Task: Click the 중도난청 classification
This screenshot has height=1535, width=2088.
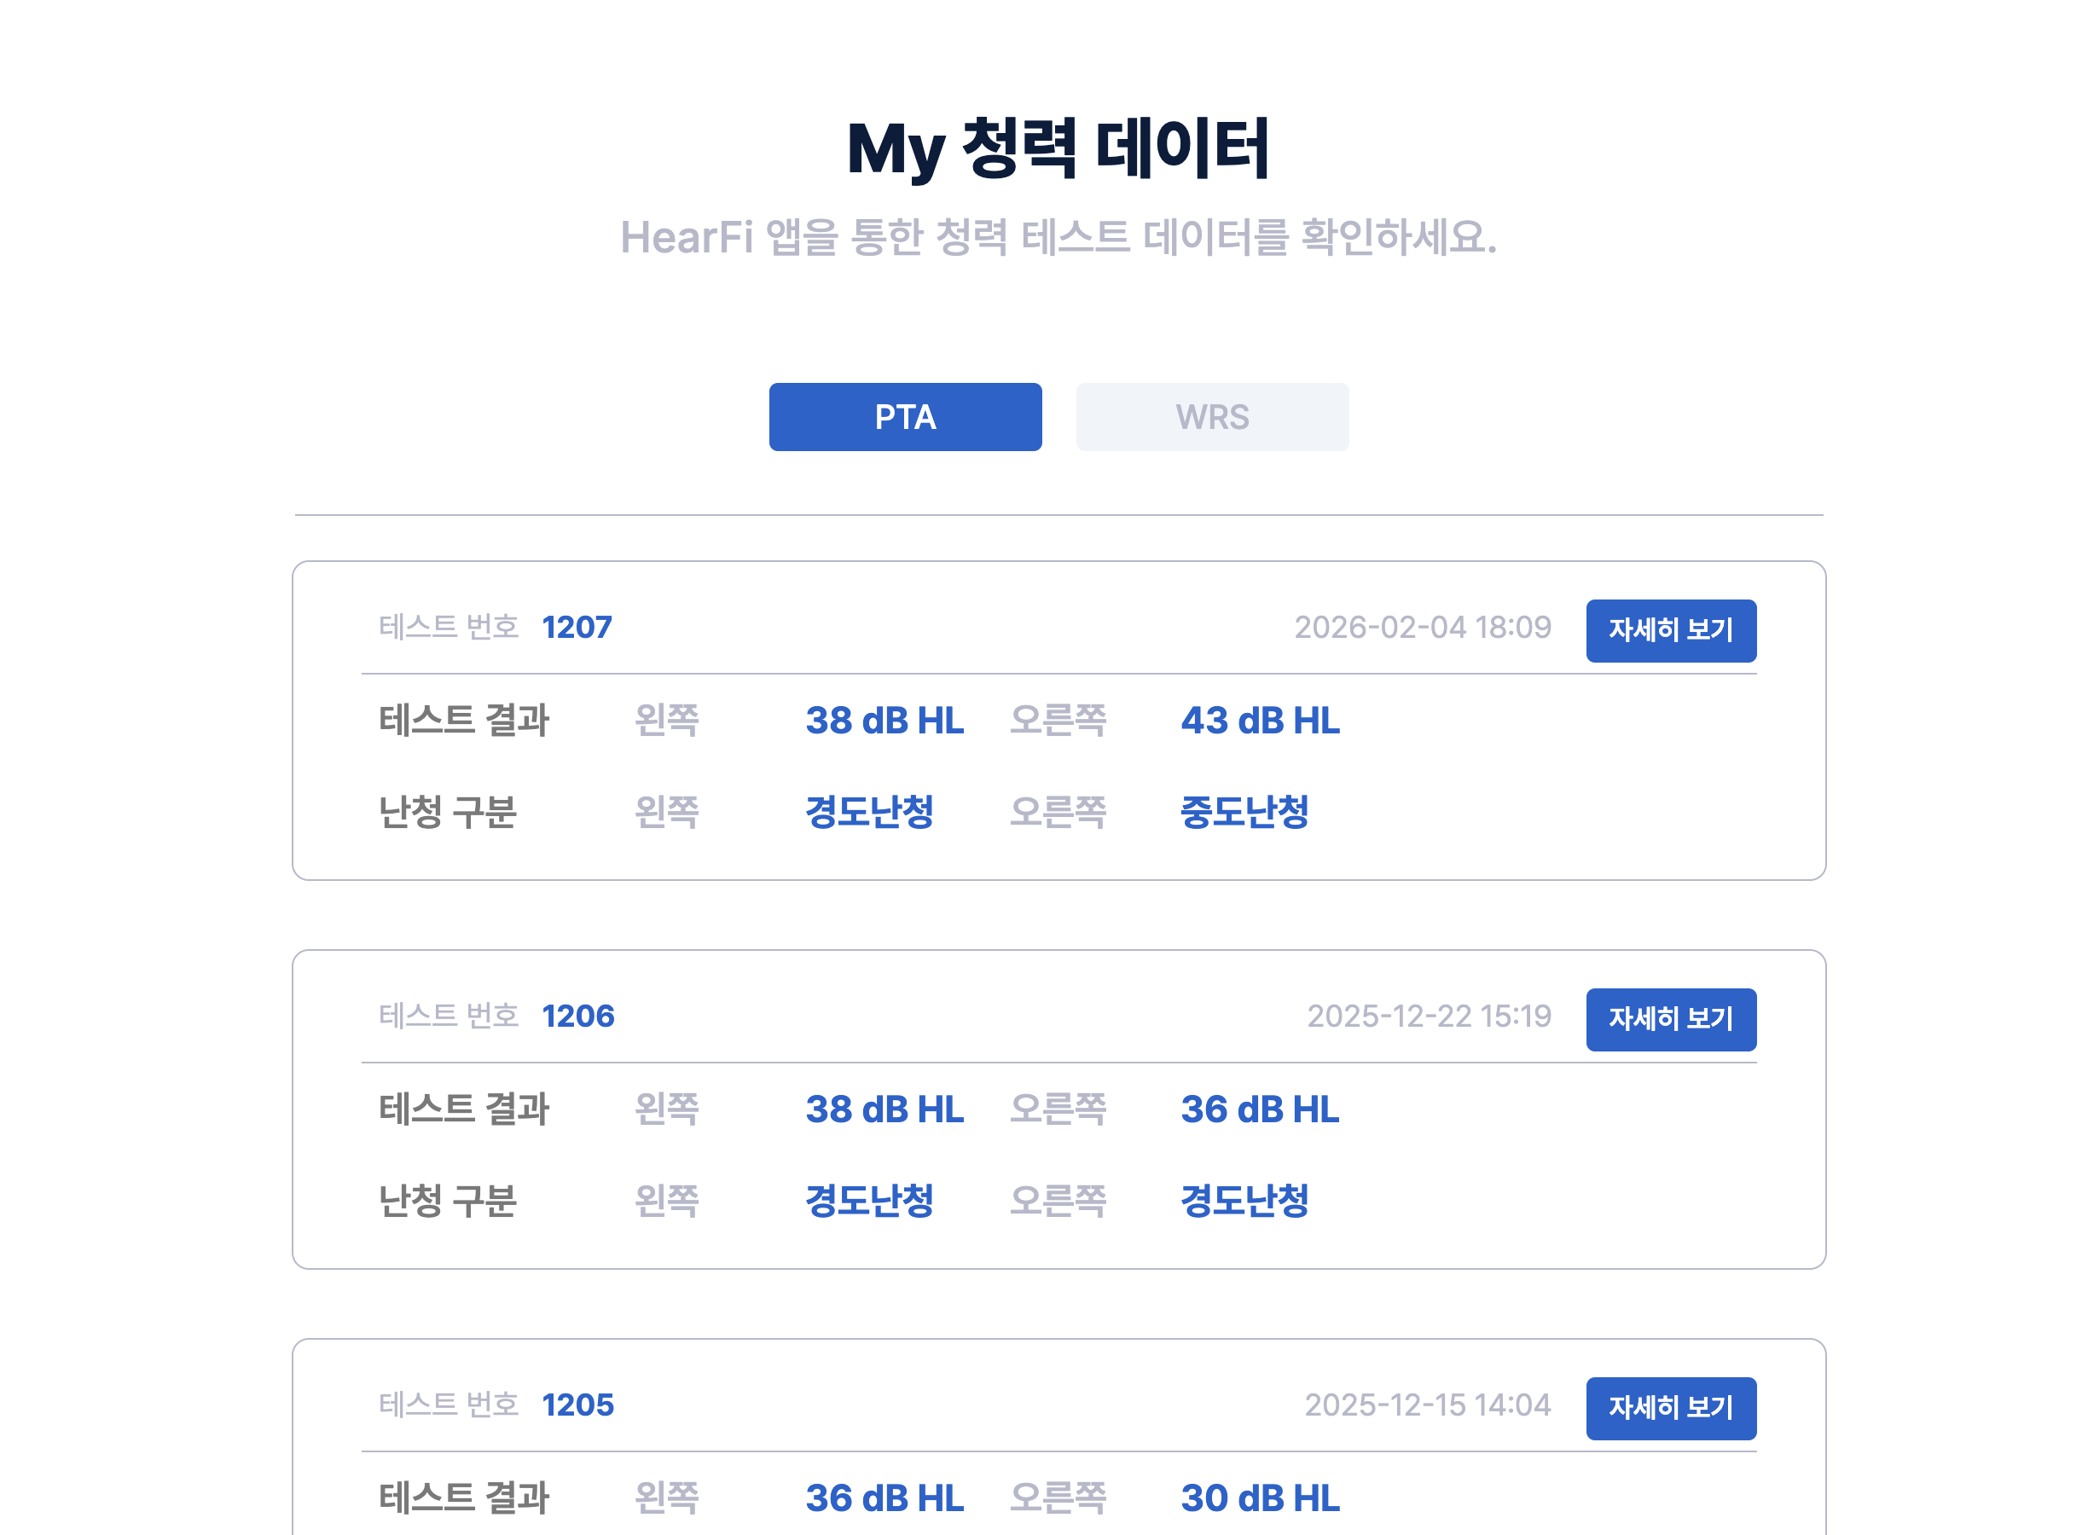Action: pyautogui.click(x=1244, y=811)
